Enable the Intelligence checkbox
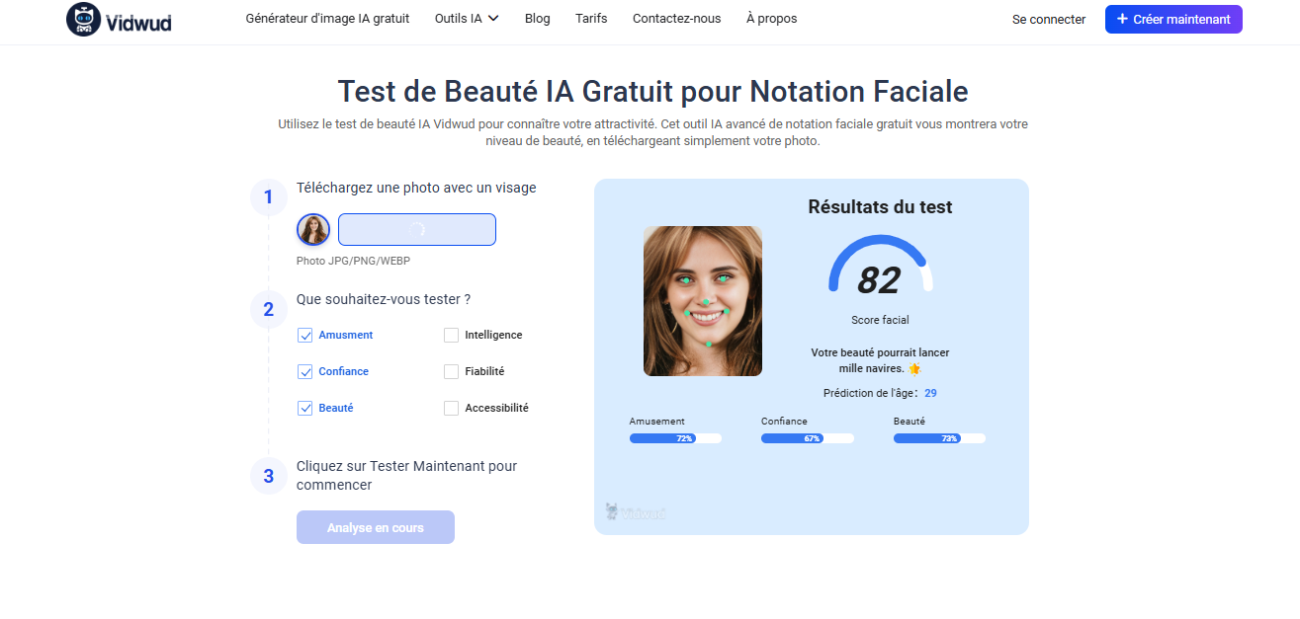The image size is (1300, 619). [x=451, y=335]
